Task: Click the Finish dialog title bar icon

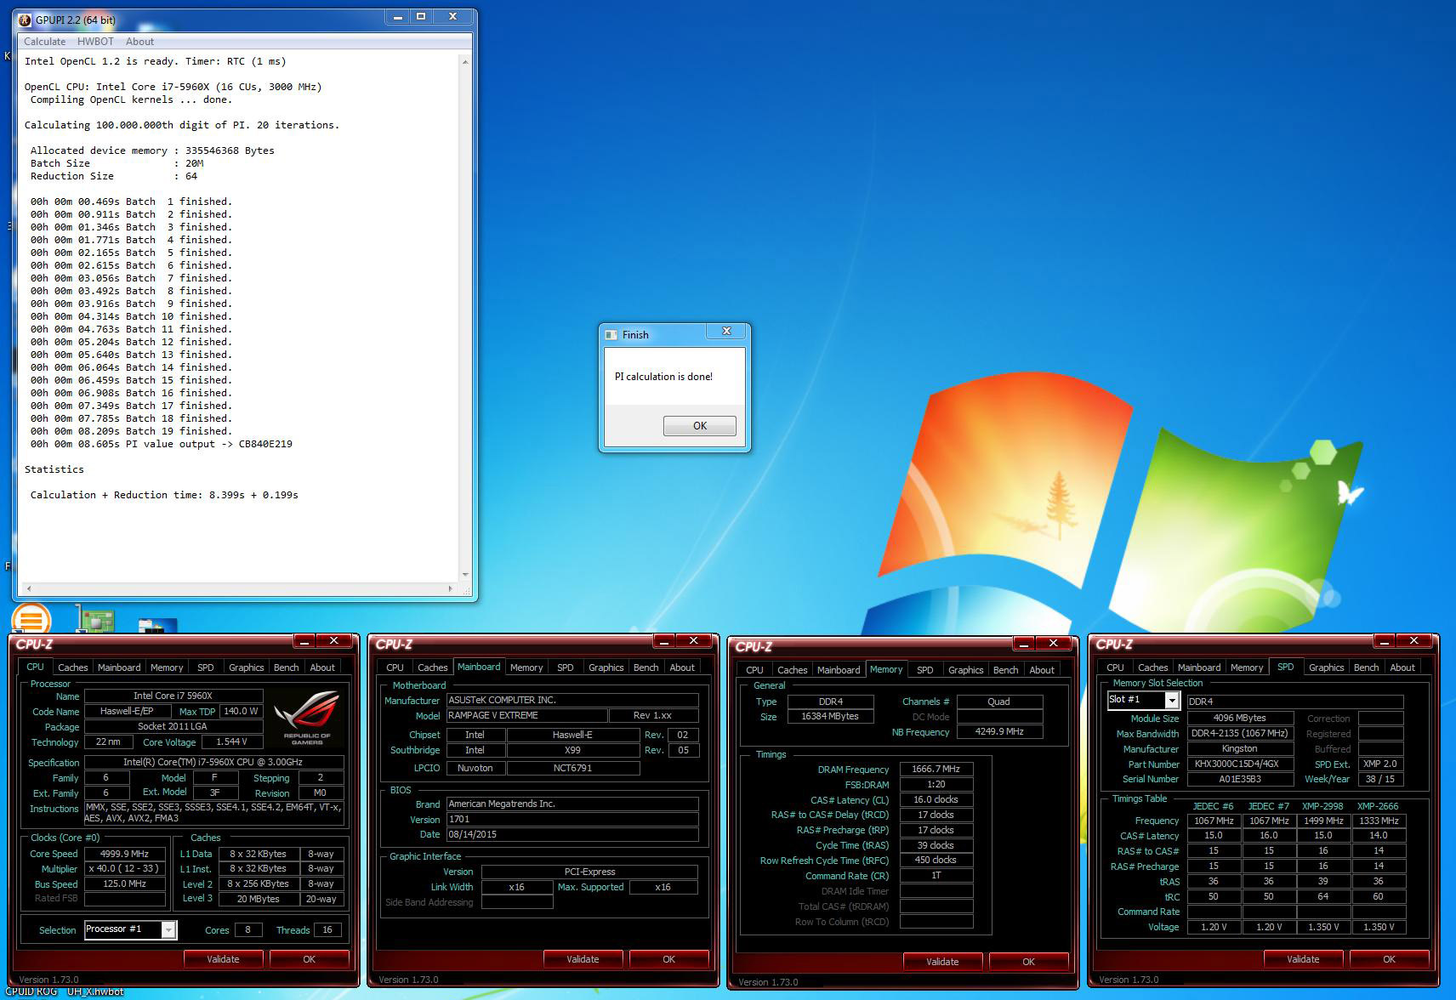Action: coord(611,334)
